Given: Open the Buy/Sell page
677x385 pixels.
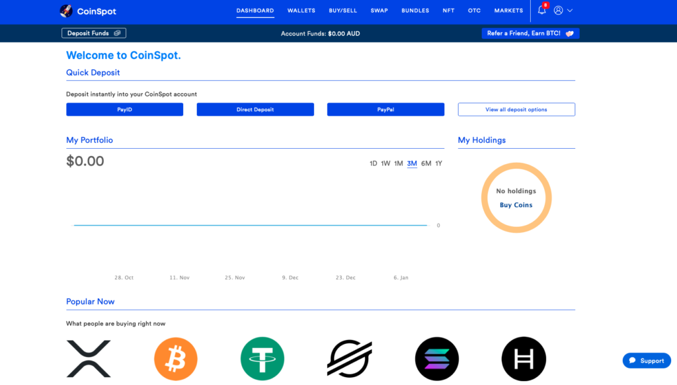Looking at the screenshot, I should 343,11.
